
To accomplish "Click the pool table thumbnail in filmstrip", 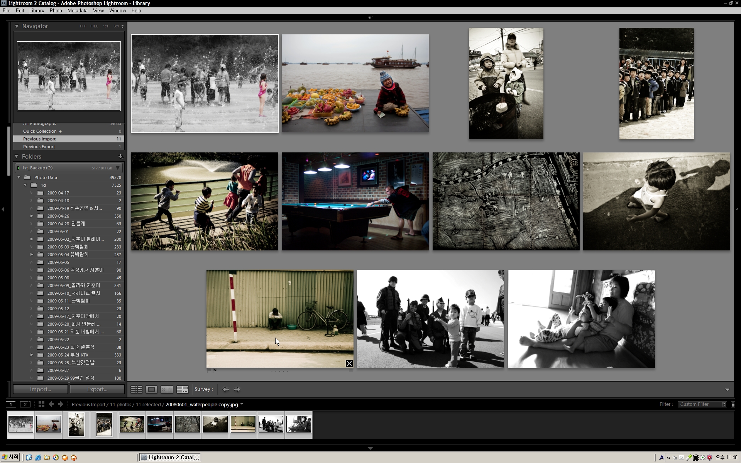I will (x=160, y=424).
